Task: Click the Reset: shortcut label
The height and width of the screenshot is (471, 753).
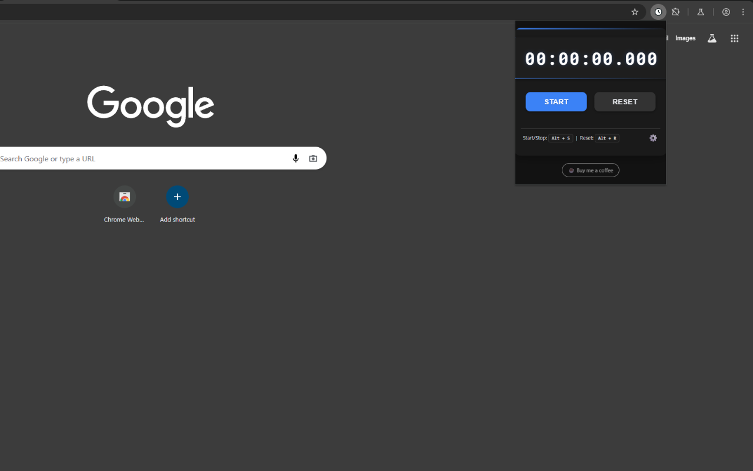Action: 587,138
